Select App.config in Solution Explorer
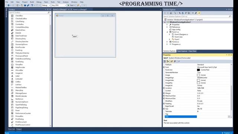Viewport: 238px width, 134px height. pos(176,29)
